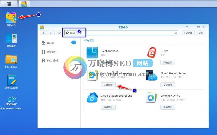Select Beta 套件 in the sidebar

(x=59, y=61)
